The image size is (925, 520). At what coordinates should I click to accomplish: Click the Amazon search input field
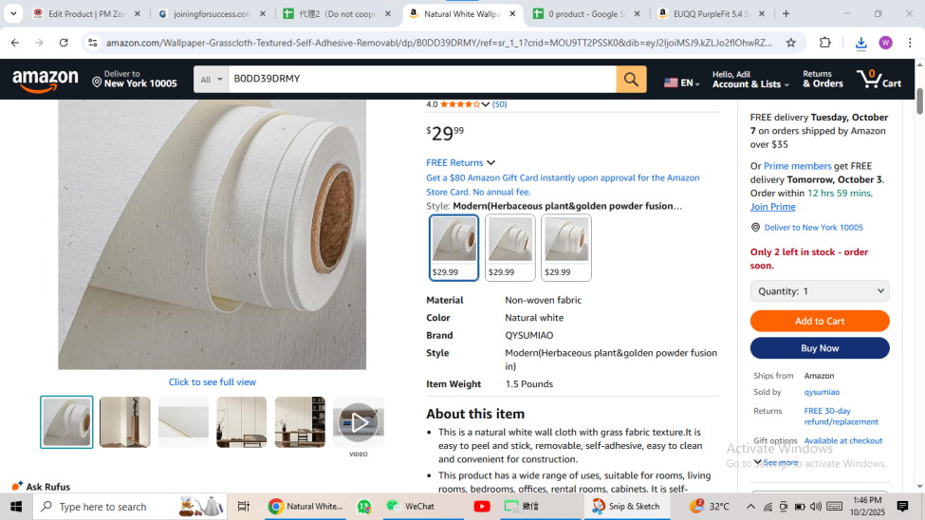(422, 79)
